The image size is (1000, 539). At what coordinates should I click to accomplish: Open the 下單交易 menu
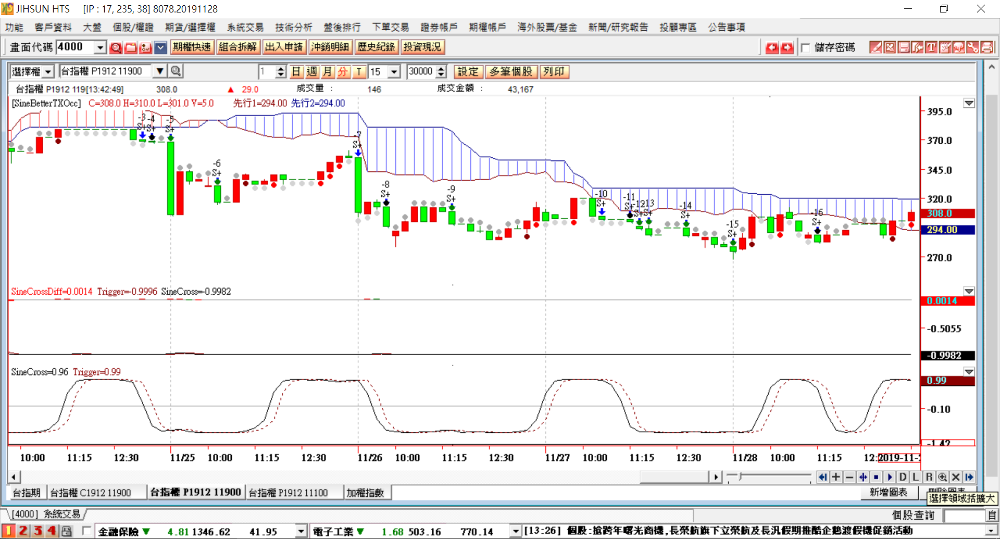click(x=391, y=27)
